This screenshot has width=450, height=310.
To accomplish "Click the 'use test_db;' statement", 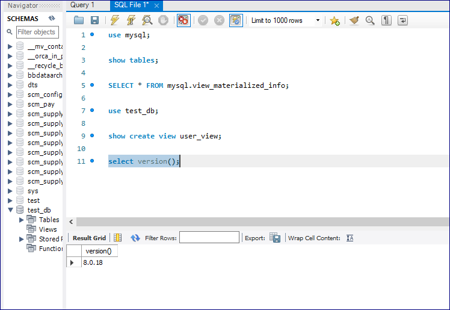I will 133,111.
